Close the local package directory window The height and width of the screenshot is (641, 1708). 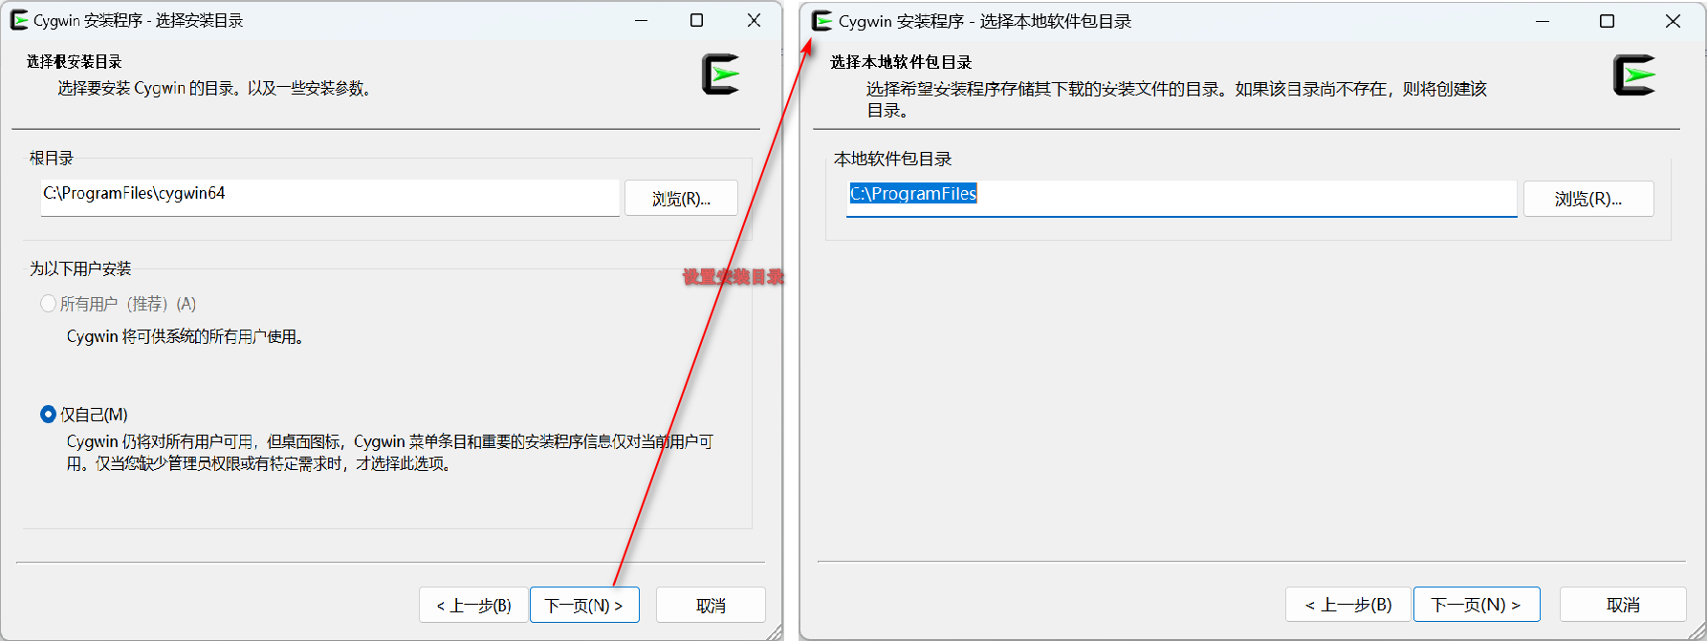pos(1673,21)
